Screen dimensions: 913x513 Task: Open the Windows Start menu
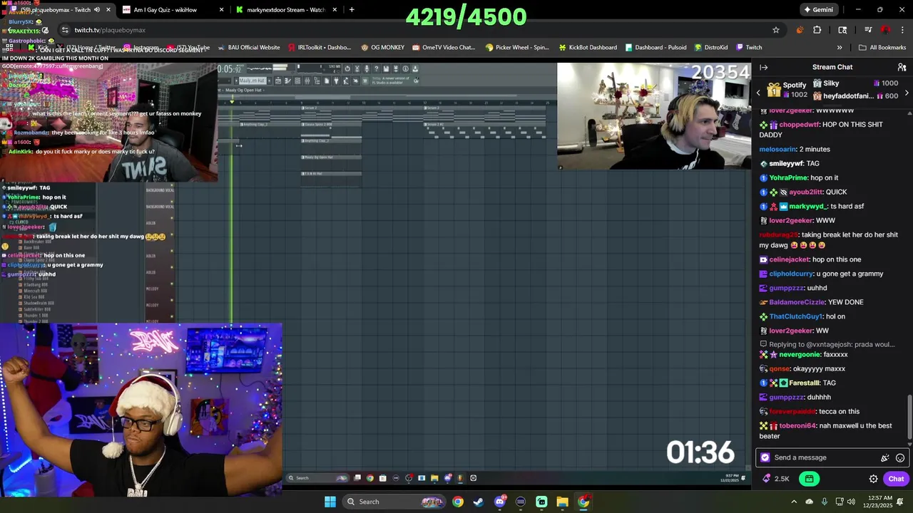tap(330, 502)
